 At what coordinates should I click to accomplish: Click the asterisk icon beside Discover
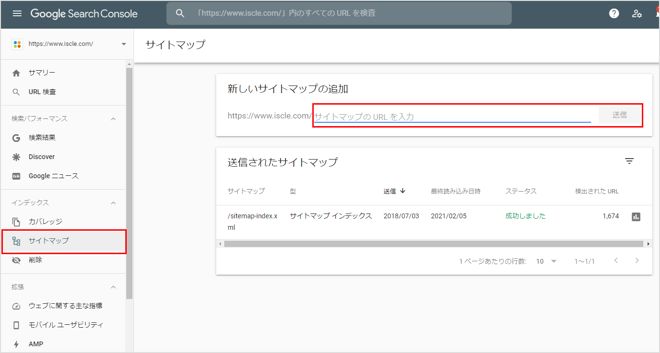pyautogui.click(x=16, y=157)
